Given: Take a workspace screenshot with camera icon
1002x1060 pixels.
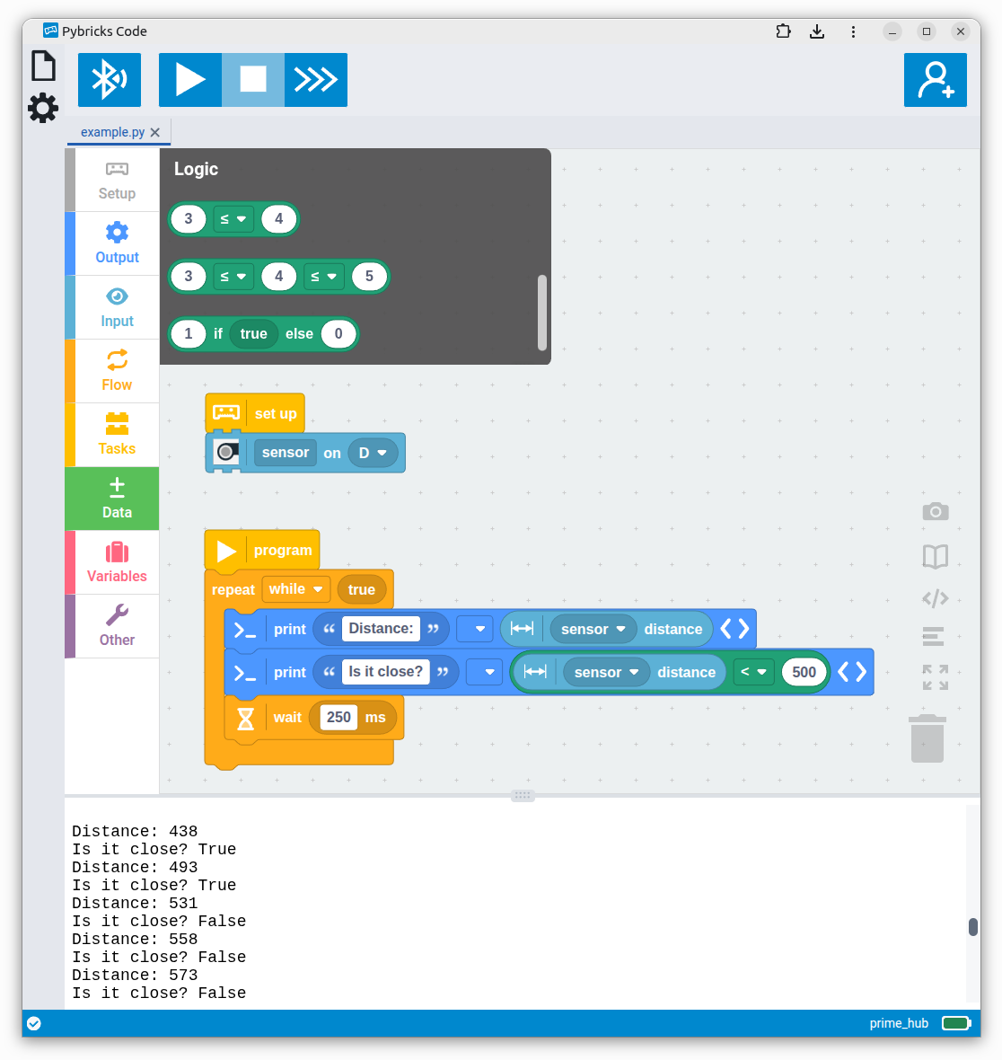Looking at the screenshot, I should click(935, 512).
